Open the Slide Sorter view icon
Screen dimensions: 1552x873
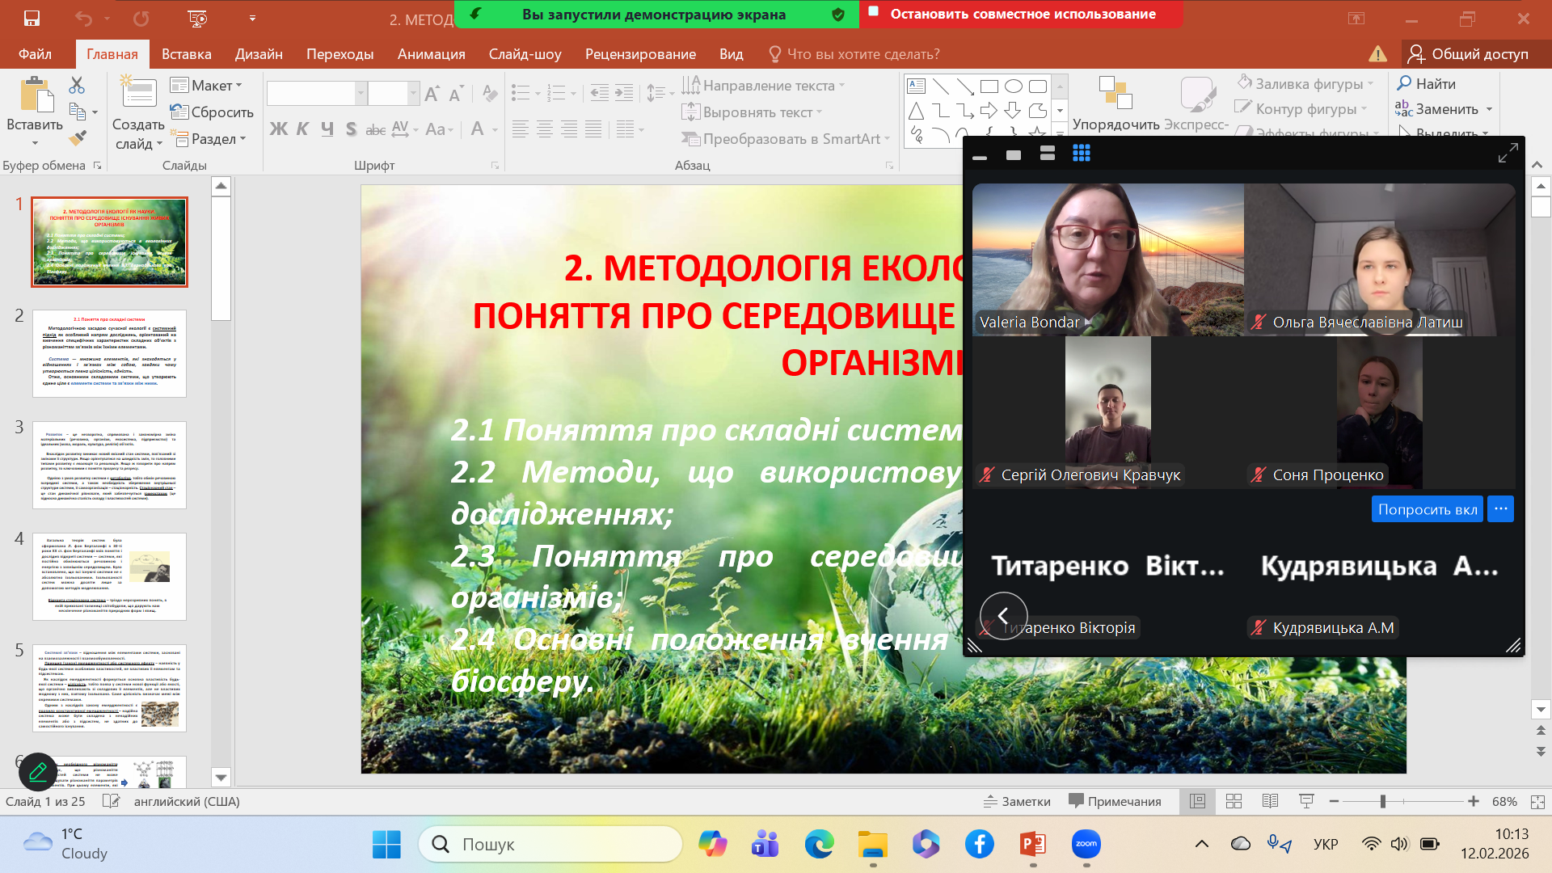[1234, 801]
